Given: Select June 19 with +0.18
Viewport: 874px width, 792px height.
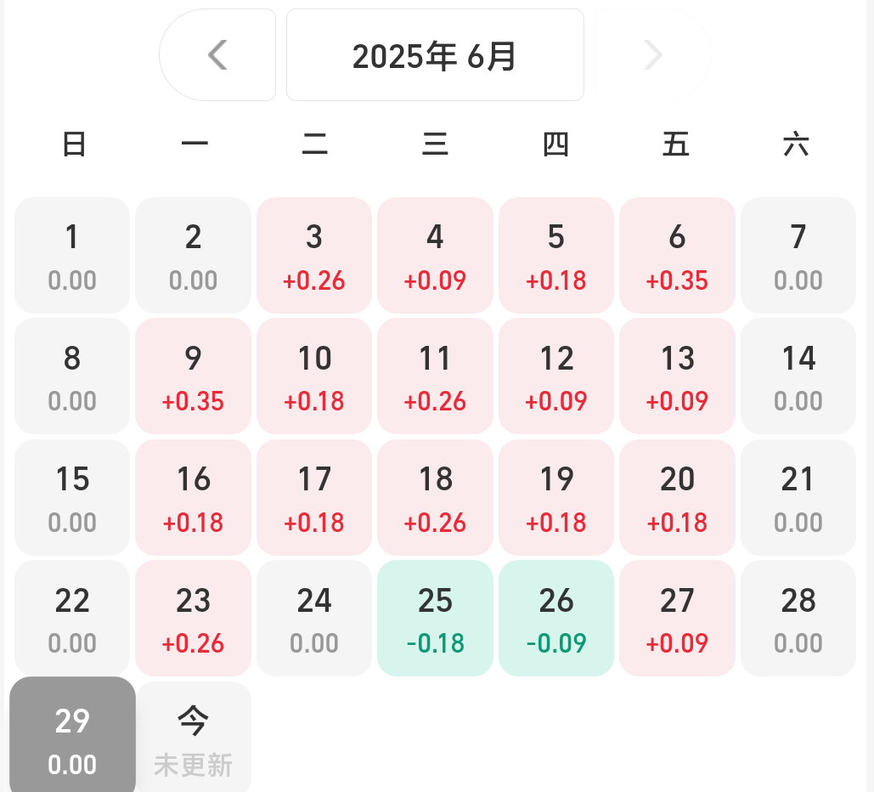Looking at the screenshot, I should [x=555, y=497].
